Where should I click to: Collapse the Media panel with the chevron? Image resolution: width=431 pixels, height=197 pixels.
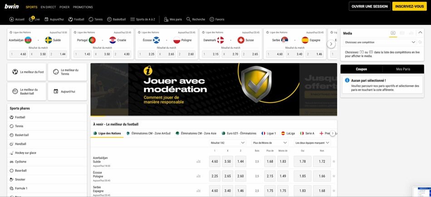click(420, 33)
